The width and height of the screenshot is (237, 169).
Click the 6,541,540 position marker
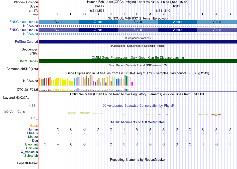pyautogui.click(x=163, y=10)
